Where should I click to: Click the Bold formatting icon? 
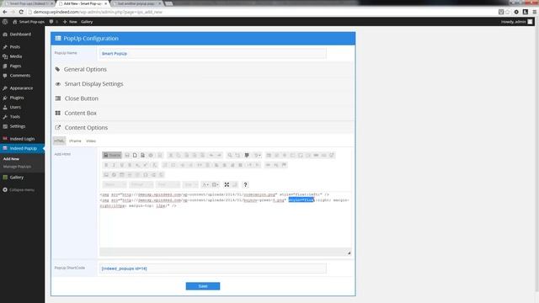[106, 165]
